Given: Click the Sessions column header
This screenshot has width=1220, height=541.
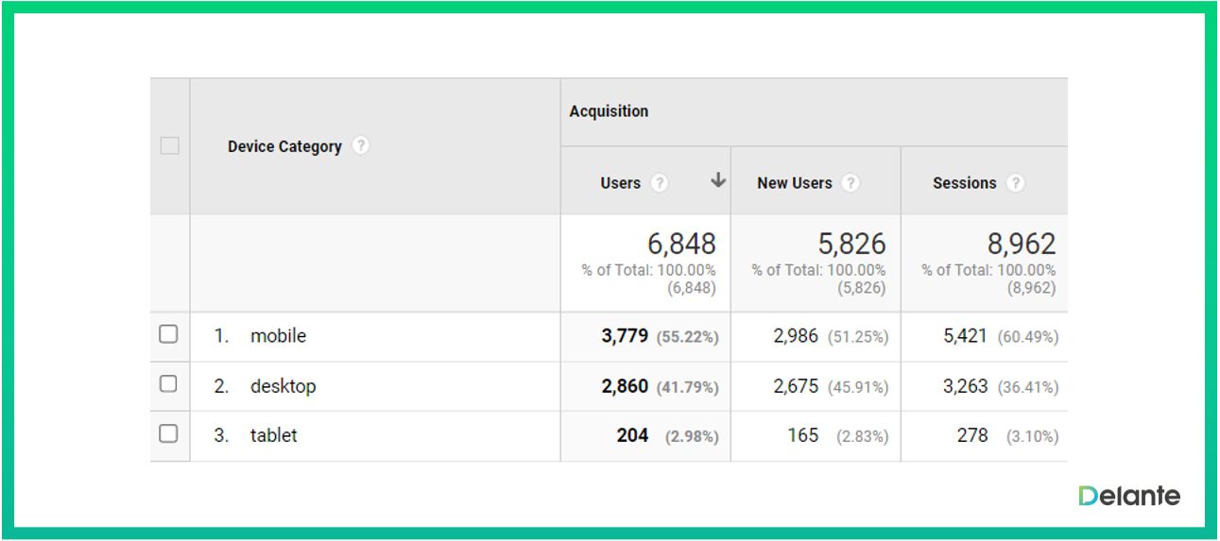Looking at the screenshot, I should tap(964, 183).
